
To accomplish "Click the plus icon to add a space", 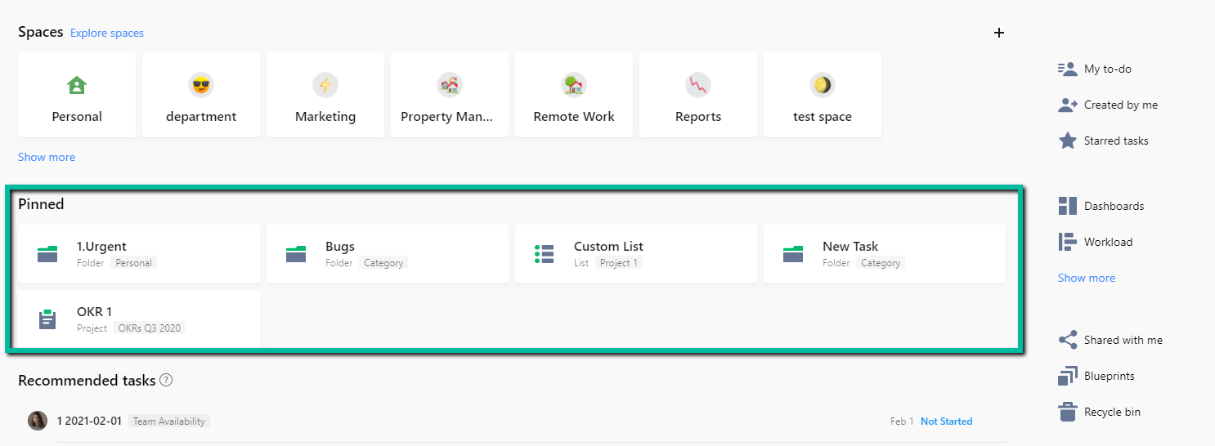I will 998,33.
